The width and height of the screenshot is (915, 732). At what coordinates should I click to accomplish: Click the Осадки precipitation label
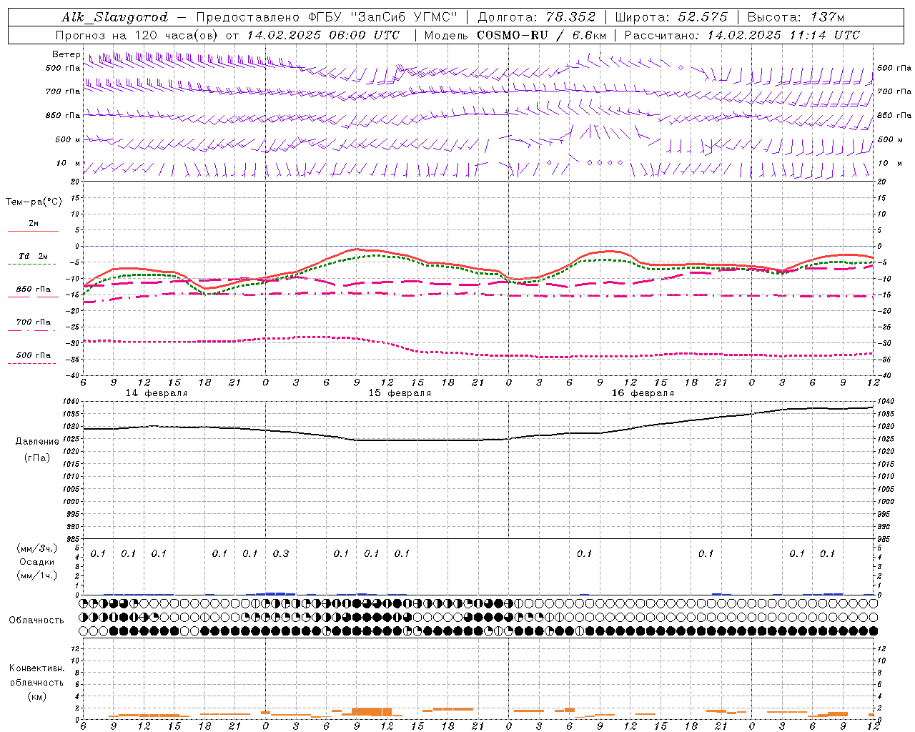[37, 562]
